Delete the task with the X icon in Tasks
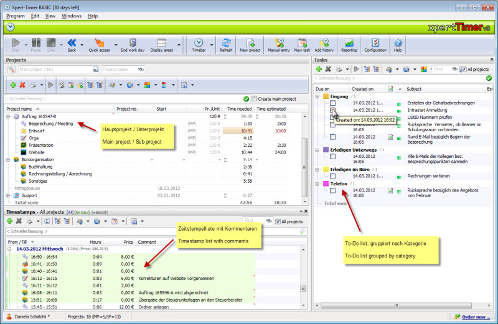Screen dimensions: 498x324 329,69
